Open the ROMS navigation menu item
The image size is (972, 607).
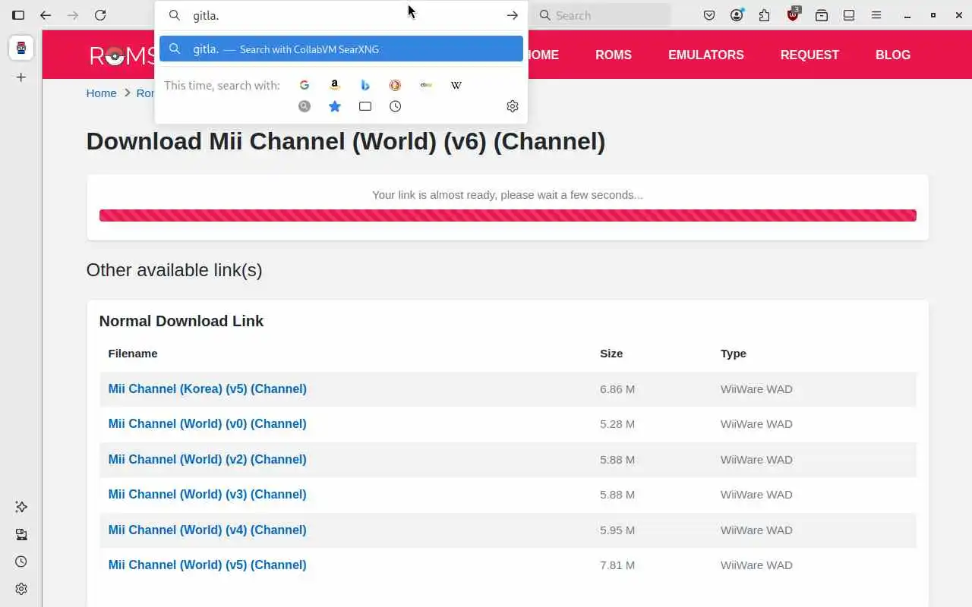[614, 55]
